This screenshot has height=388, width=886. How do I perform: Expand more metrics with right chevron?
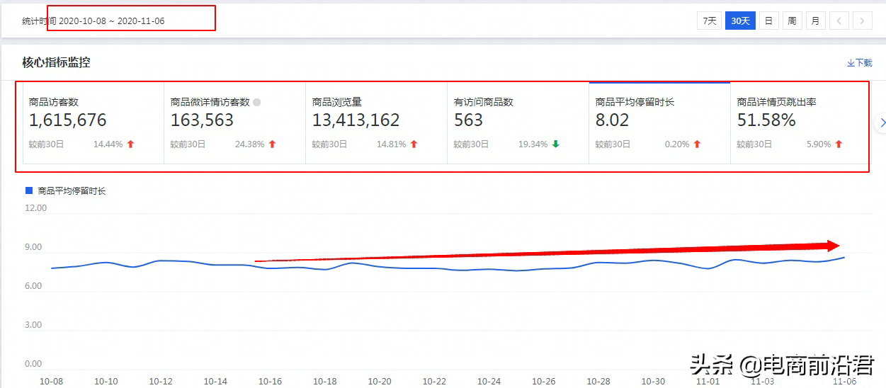click(x=882, y=122)
